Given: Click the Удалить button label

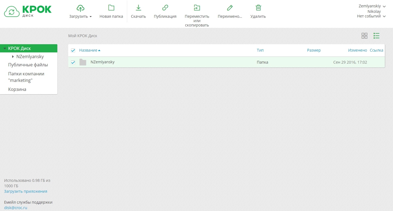Looking at the screenshot, I should point(258,16).
